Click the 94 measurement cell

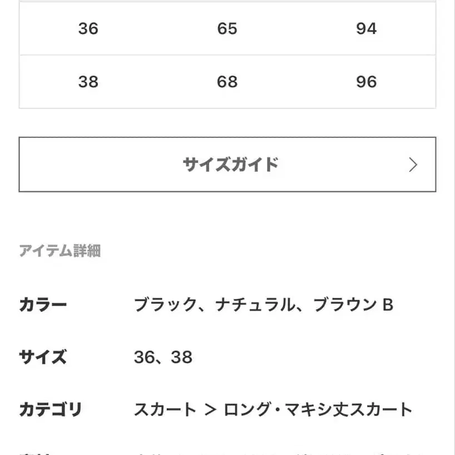(x=367, y=28)
